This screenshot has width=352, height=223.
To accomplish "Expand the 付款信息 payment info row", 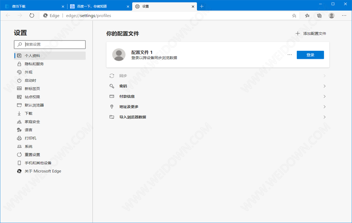I will pos(217,96).
